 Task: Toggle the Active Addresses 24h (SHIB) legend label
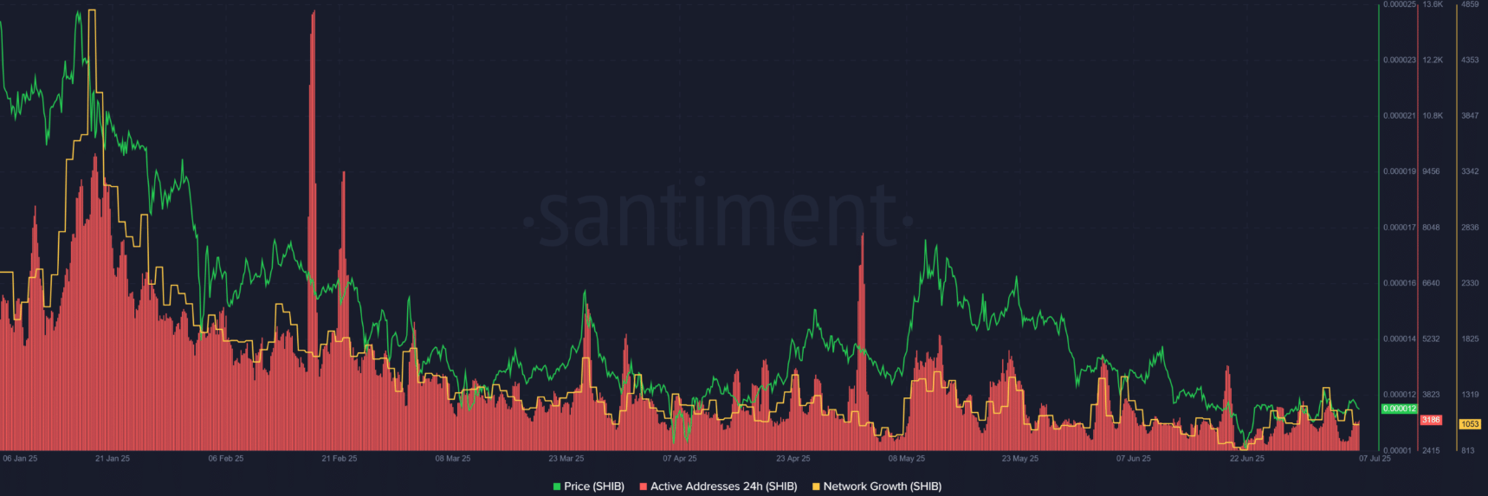(724, 486)
